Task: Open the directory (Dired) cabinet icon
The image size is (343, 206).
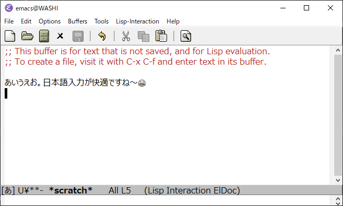Action: pos(44,36)
